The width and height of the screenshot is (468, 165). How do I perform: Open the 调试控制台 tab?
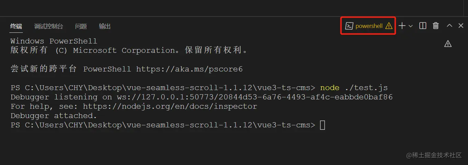(x=48, y=26)
